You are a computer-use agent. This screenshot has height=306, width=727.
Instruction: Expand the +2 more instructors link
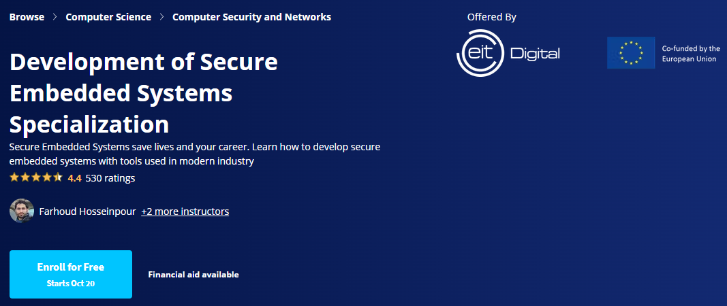click(x=185, y=211)
